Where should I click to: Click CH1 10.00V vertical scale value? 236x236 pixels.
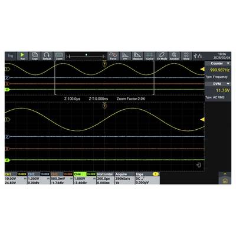pos(10,179)
